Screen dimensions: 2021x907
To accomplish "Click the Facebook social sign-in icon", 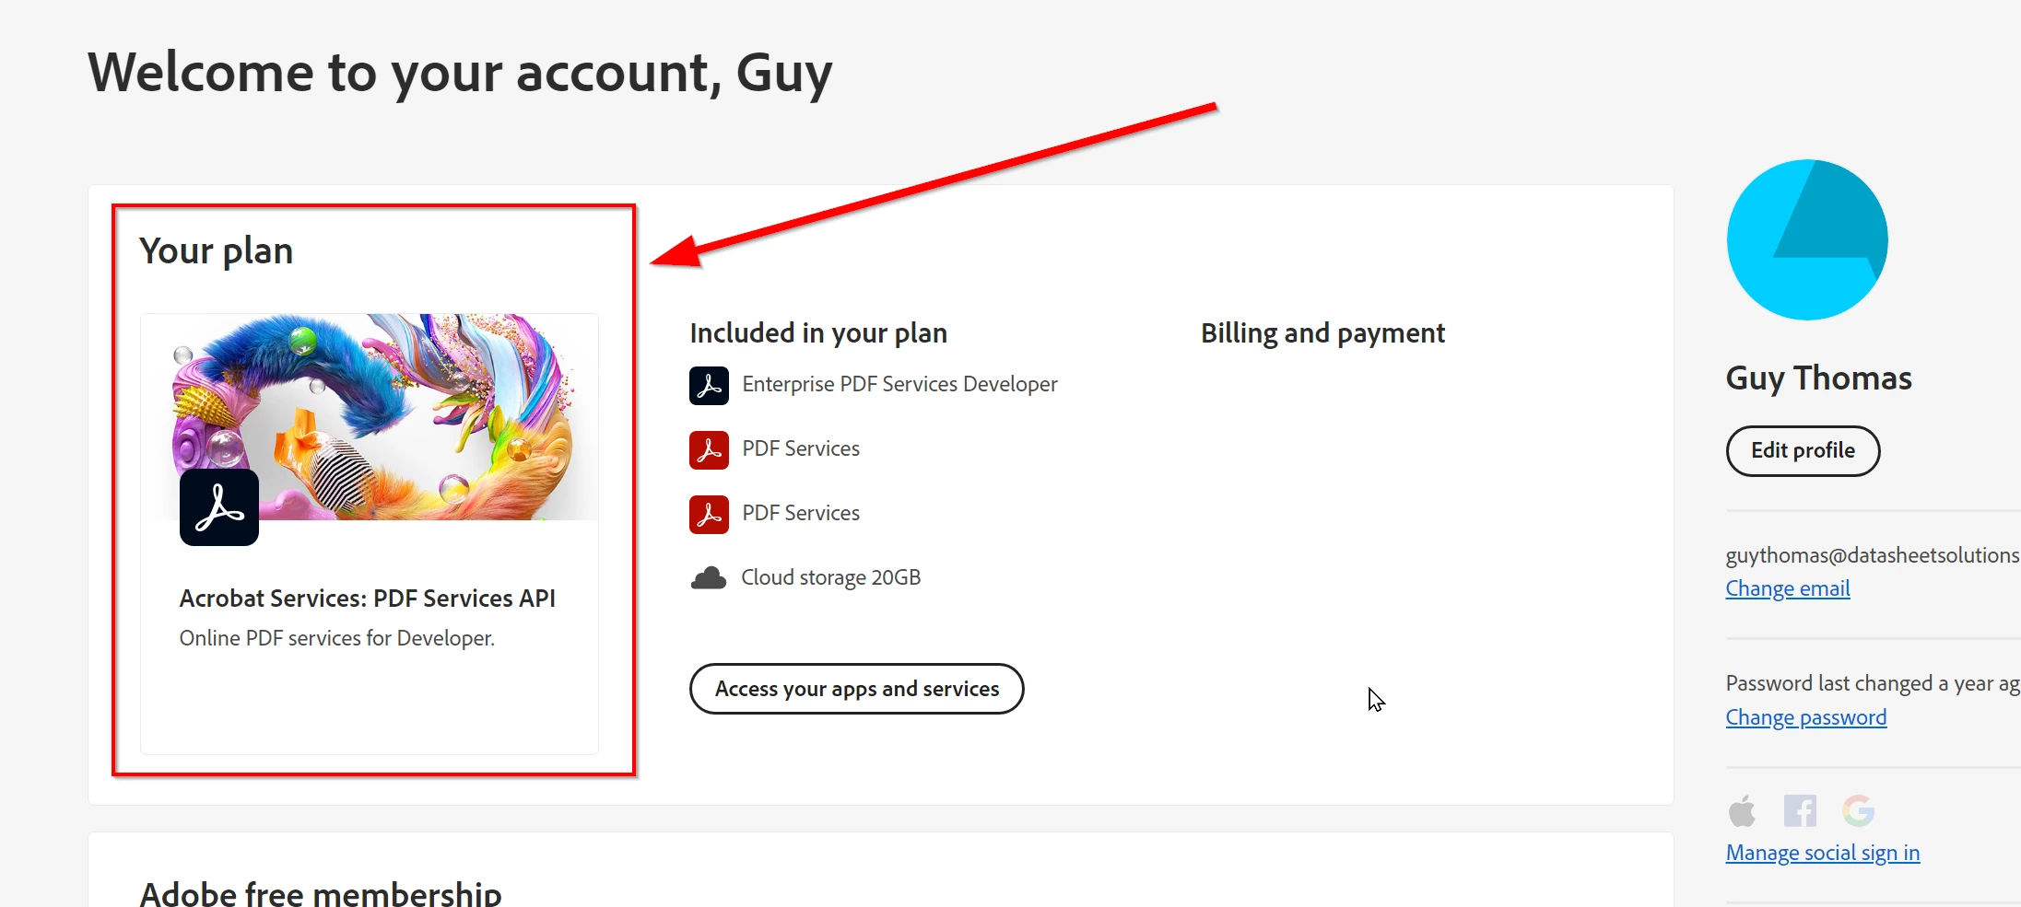I will (x=1800, y=810).
